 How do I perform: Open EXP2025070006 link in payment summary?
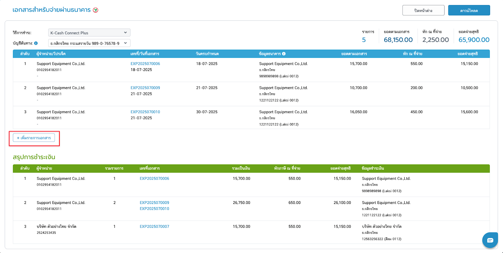point(154,179)
